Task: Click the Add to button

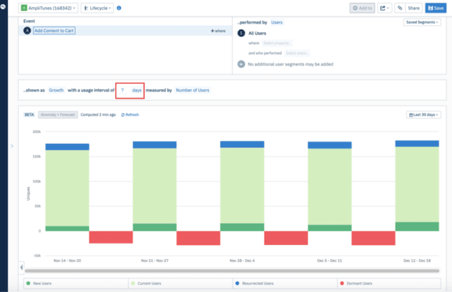Action: [x=362, y=8]
